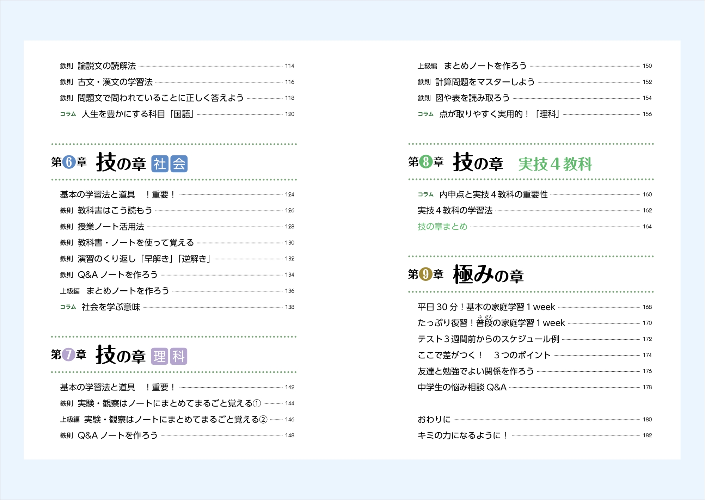Viewport: 705px width, 500px height.
Task: Click the entry 論説文の読解法
Action: [x=107, y=66]
